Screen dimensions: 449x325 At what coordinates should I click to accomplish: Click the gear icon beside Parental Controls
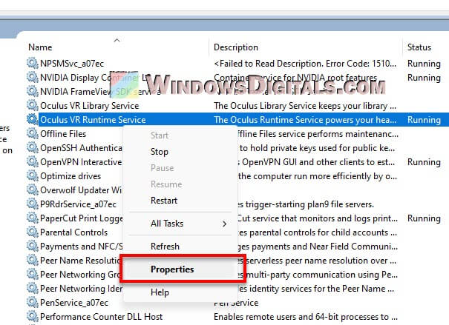pyautogui.click(x=33, y=232)
